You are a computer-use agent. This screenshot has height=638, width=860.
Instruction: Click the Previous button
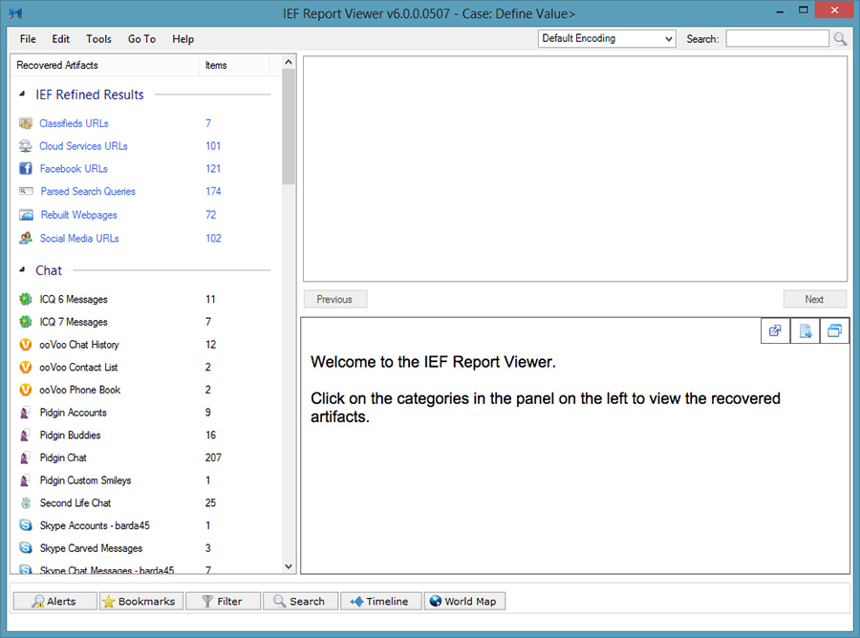point(335,299)
